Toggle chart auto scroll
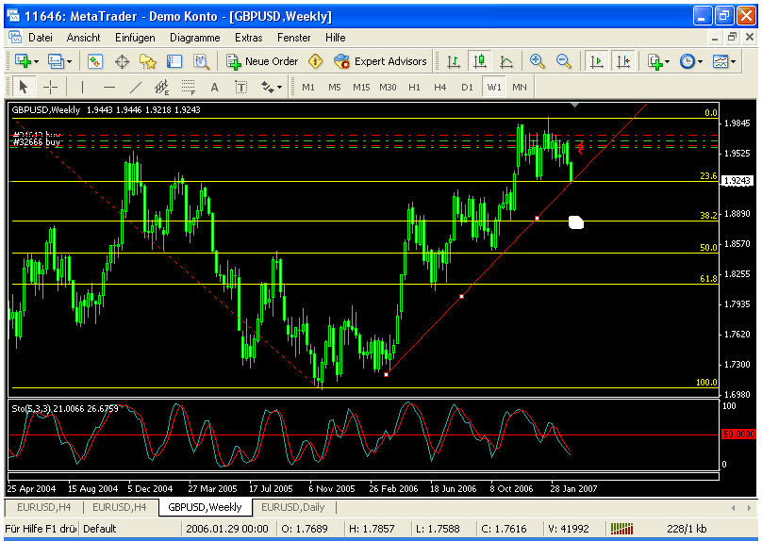Image resolution: width=762 pixels, height=541 pixels. coord(596,61)
